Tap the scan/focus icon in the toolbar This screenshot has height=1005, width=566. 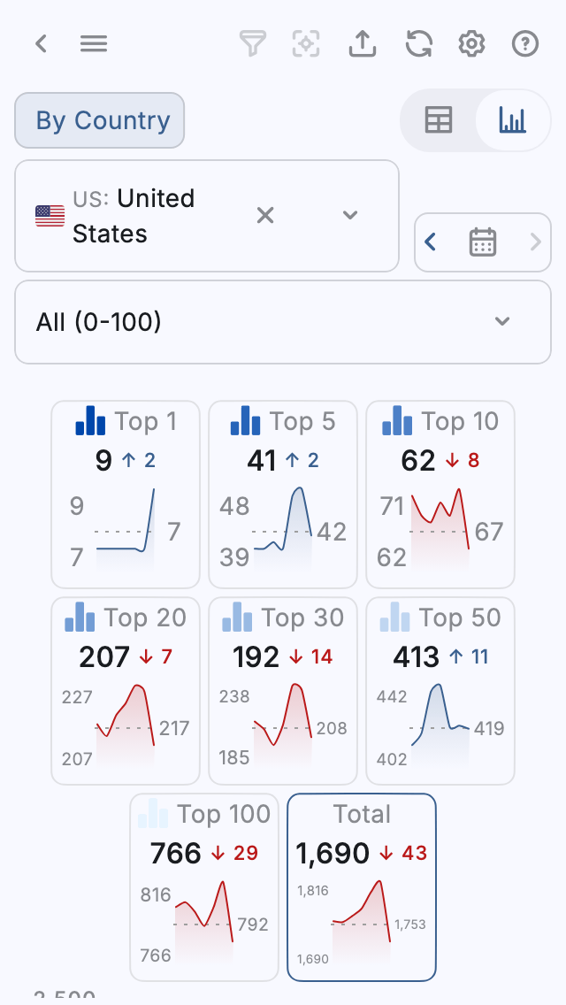click(306, 43)
